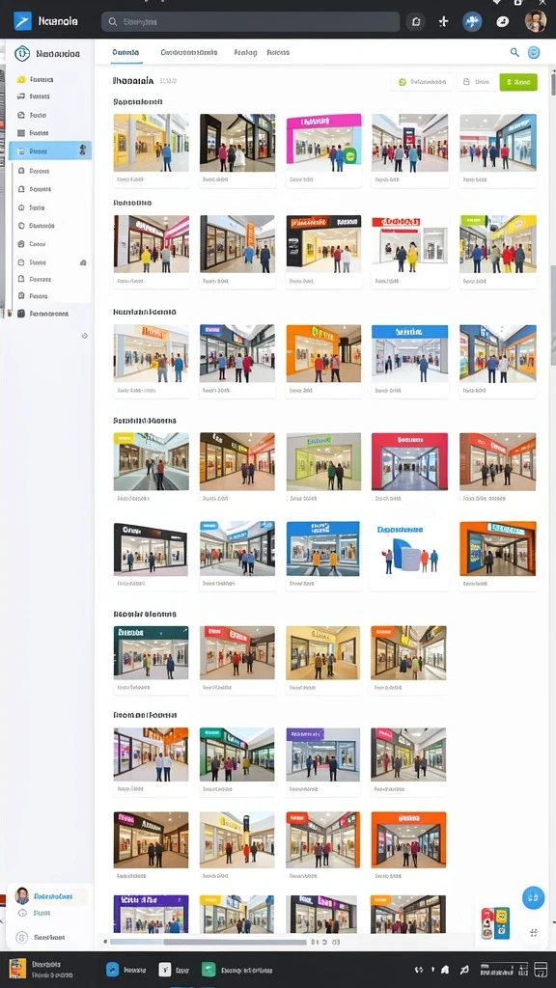This screenshot has height=988, width=556.
Task: Toggle the small badge on the highlighted sidebar item
Action: pyautogui.click(x=82, y=151)
